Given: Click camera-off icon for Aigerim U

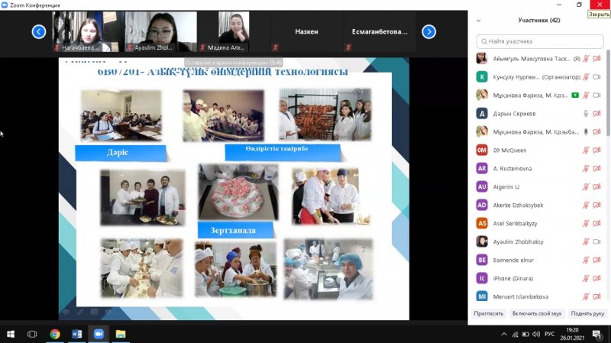Looking at the screenshot, I should point(596,186).
